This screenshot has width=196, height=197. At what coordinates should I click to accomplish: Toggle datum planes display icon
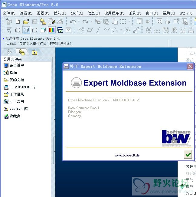(x=90, y=30)
